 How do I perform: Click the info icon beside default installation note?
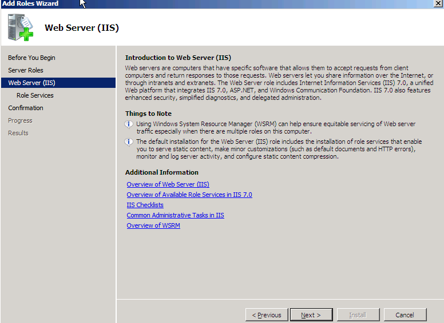click(x=129, y=142)
